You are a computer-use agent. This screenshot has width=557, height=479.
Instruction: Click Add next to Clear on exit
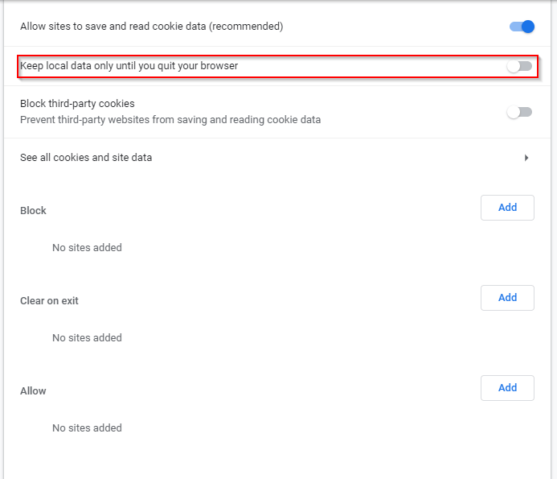(507, 298)
